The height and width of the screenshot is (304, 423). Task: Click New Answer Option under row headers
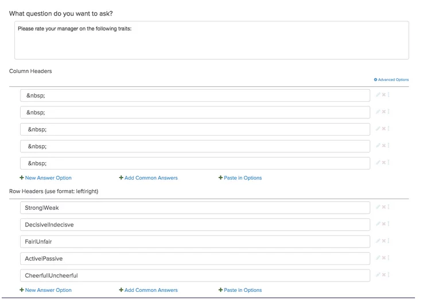(46, 290)
